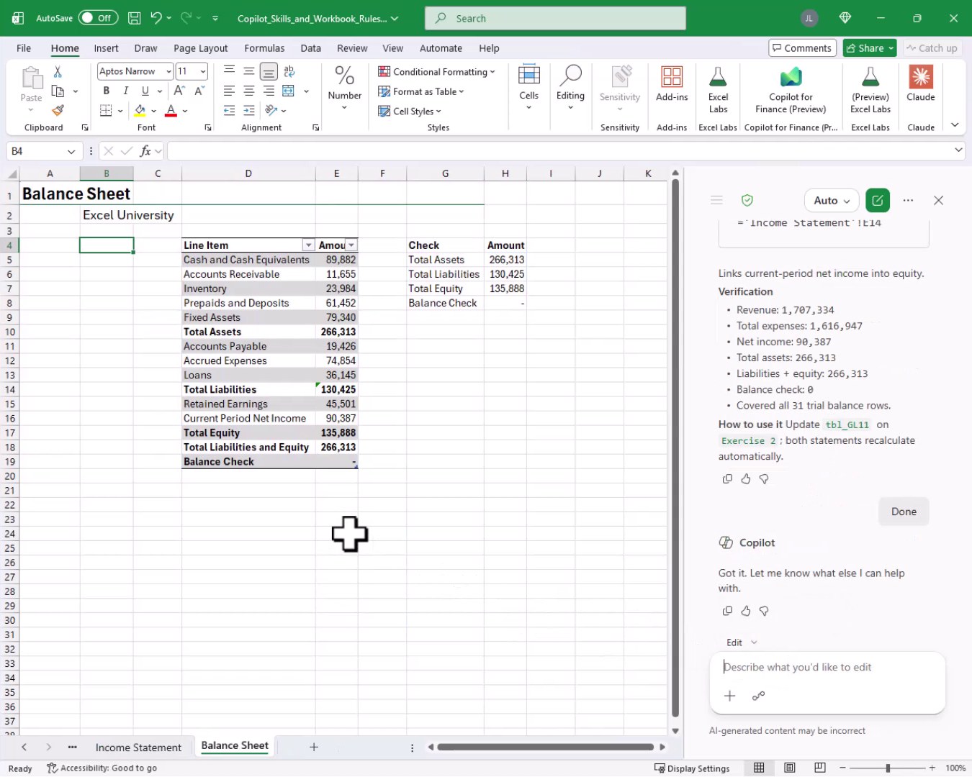Image resolution: width=972 pixels, height=777 pixels.
Task: Expand the Edit mode dropdown in Copilot
Action: [x=742, y=642]
